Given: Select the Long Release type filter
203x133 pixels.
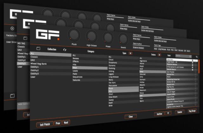Looking at the screenshot, I should [123, 77].
